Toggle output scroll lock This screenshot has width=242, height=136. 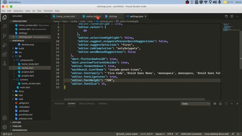click(220, 104)
